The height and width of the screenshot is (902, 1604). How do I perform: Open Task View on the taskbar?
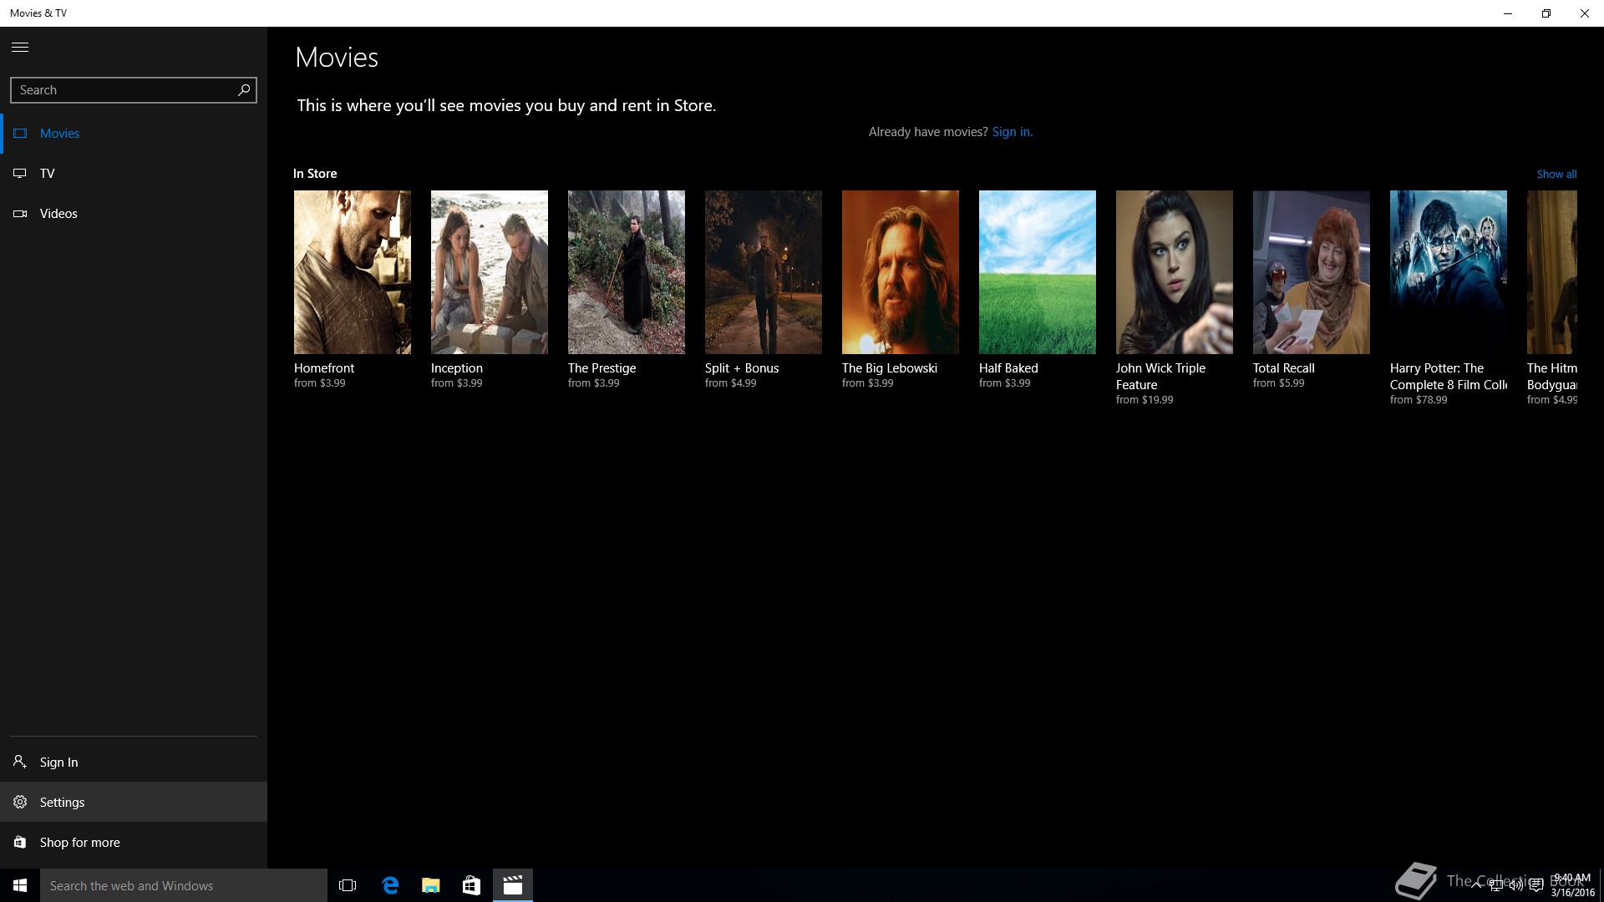click(348, 885)
